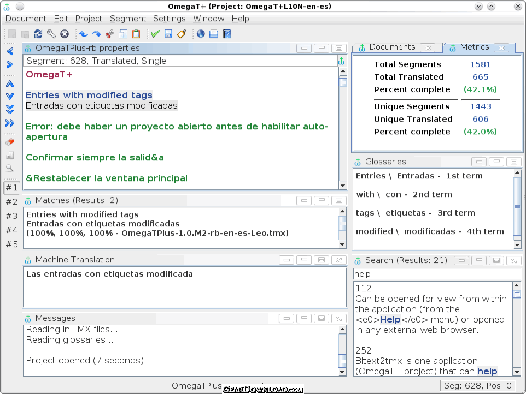The width and height of the screenshot is (526, 394).
Task: Click the eraser icon in the sidebar
Action: pos(10,142)
